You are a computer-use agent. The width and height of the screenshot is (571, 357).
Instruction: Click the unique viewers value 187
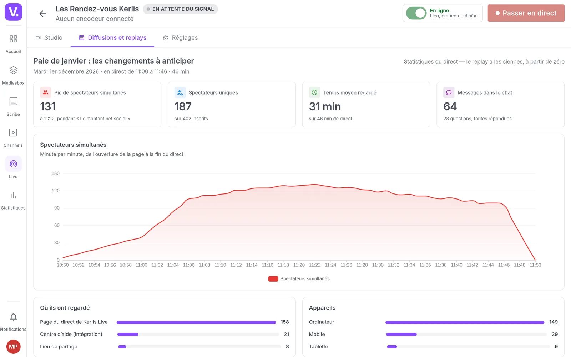tap(183, 106)
